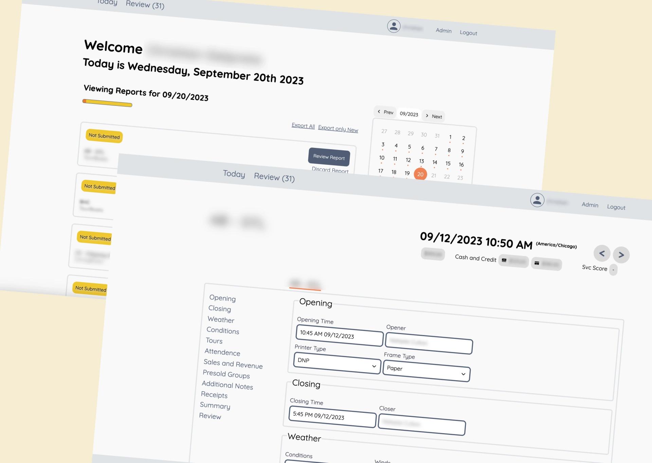Click the user profile icon top center
The image size is (652, 463).
click(394, 26)
